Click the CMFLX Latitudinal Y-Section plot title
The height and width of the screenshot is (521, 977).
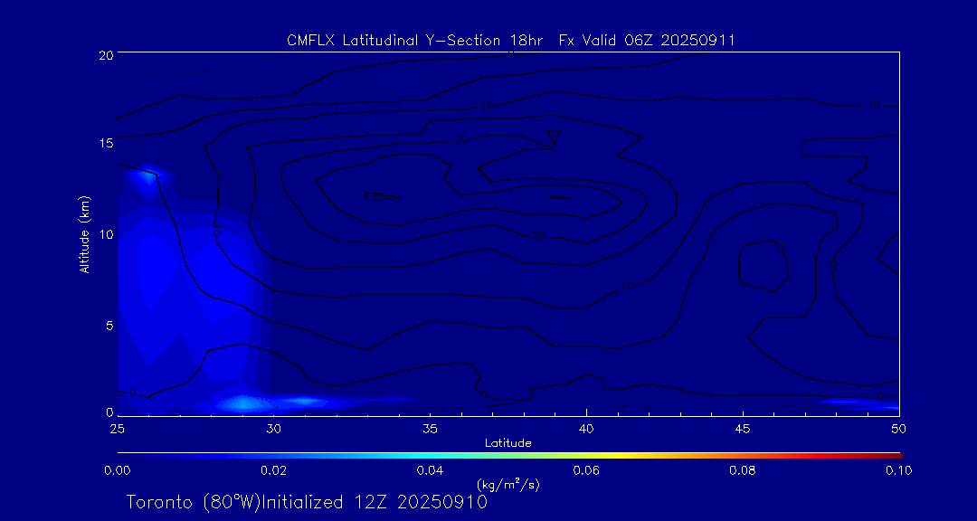point(510,41)
